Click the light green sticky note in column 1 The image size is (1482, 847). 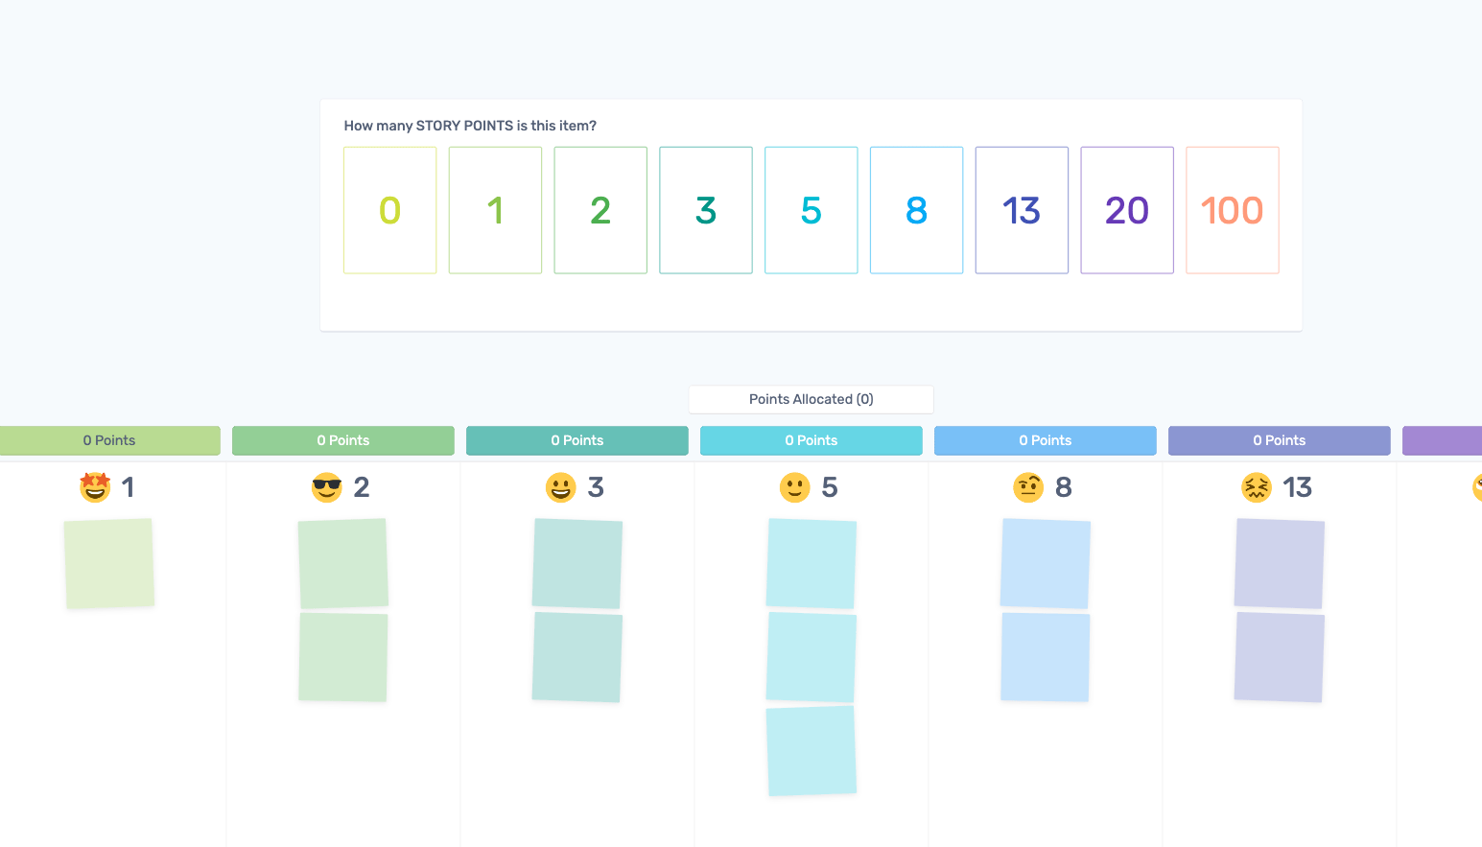(x=109, y=563)
